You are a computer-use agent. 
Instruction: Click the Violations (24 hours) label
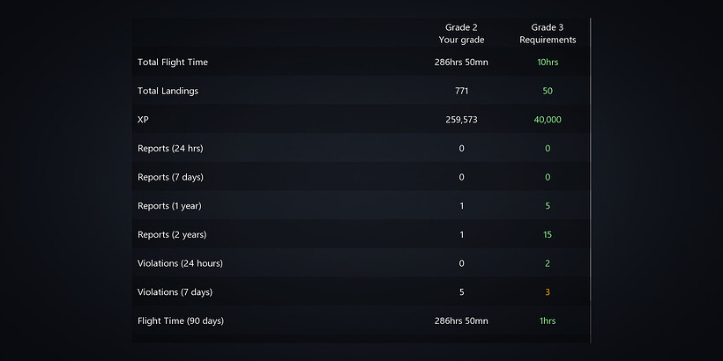coord(180,263)
